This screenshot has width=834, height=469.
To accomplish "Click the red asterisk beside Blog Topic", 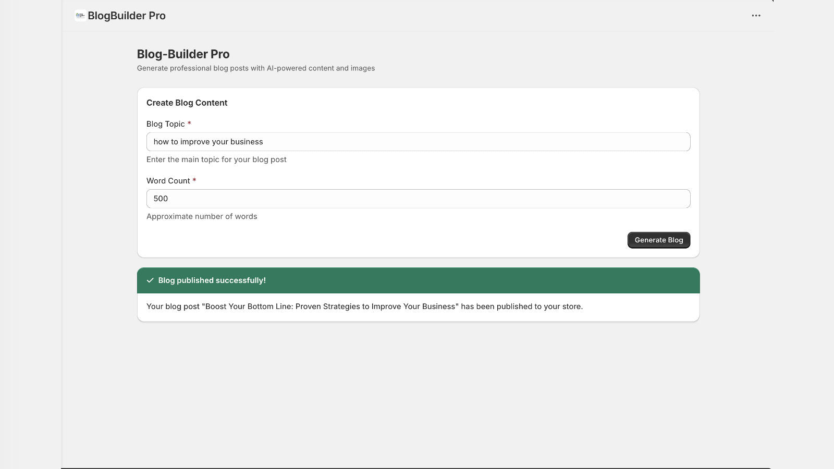I will click(189, 124).
